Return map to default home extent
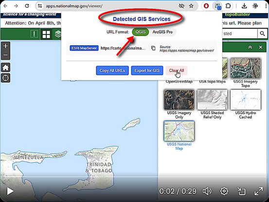Viewport: 269px width, 202px height. (x=5, y=67)
